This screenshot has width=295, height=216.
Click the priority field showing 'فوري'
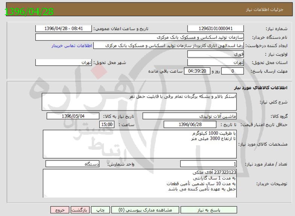point(215,54)
